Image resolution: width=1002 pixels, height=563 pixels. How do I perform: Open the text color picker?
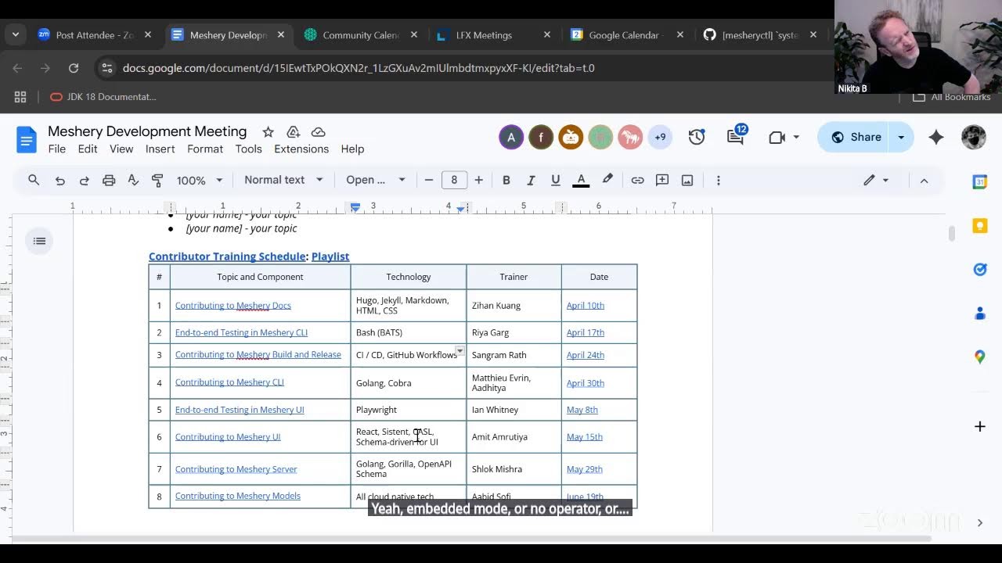click(581, 180)
